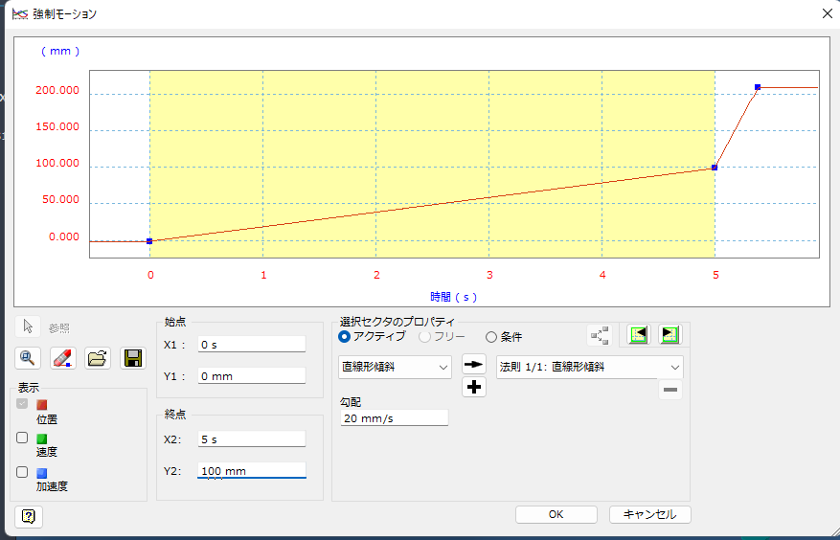
Task: Open the help question mark icon
Action: [29, 516]
